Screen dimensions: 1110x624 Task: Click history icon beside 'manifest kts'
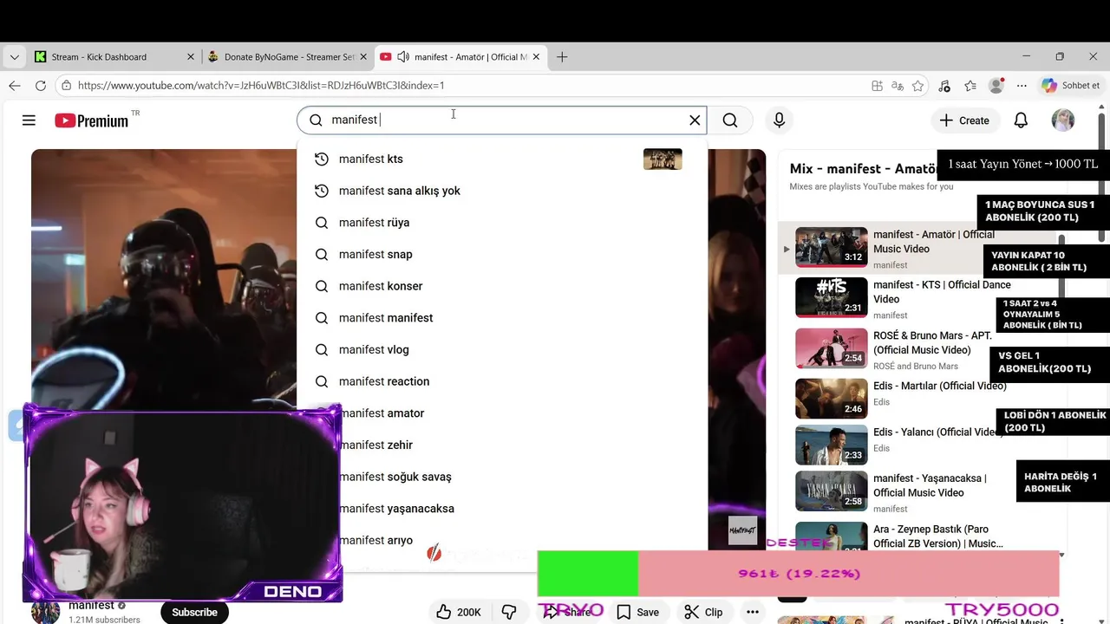[x=321, y=159]
